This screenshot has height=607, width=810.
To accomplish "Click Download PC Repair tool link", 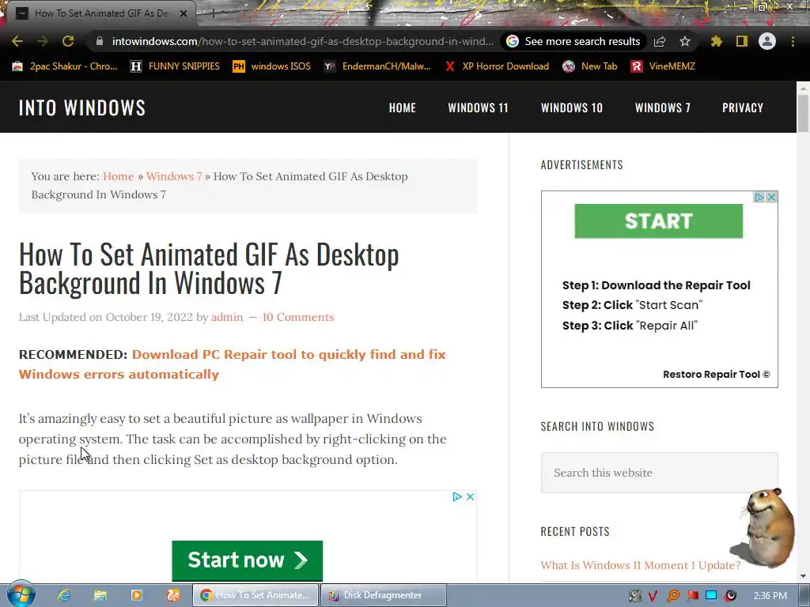I will point(232,364).
